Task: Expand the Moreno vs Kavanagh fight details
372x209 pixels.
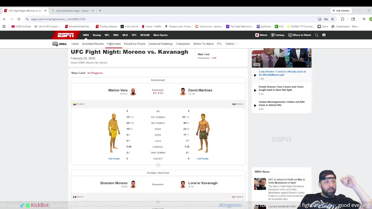Action: pos(158,201)
